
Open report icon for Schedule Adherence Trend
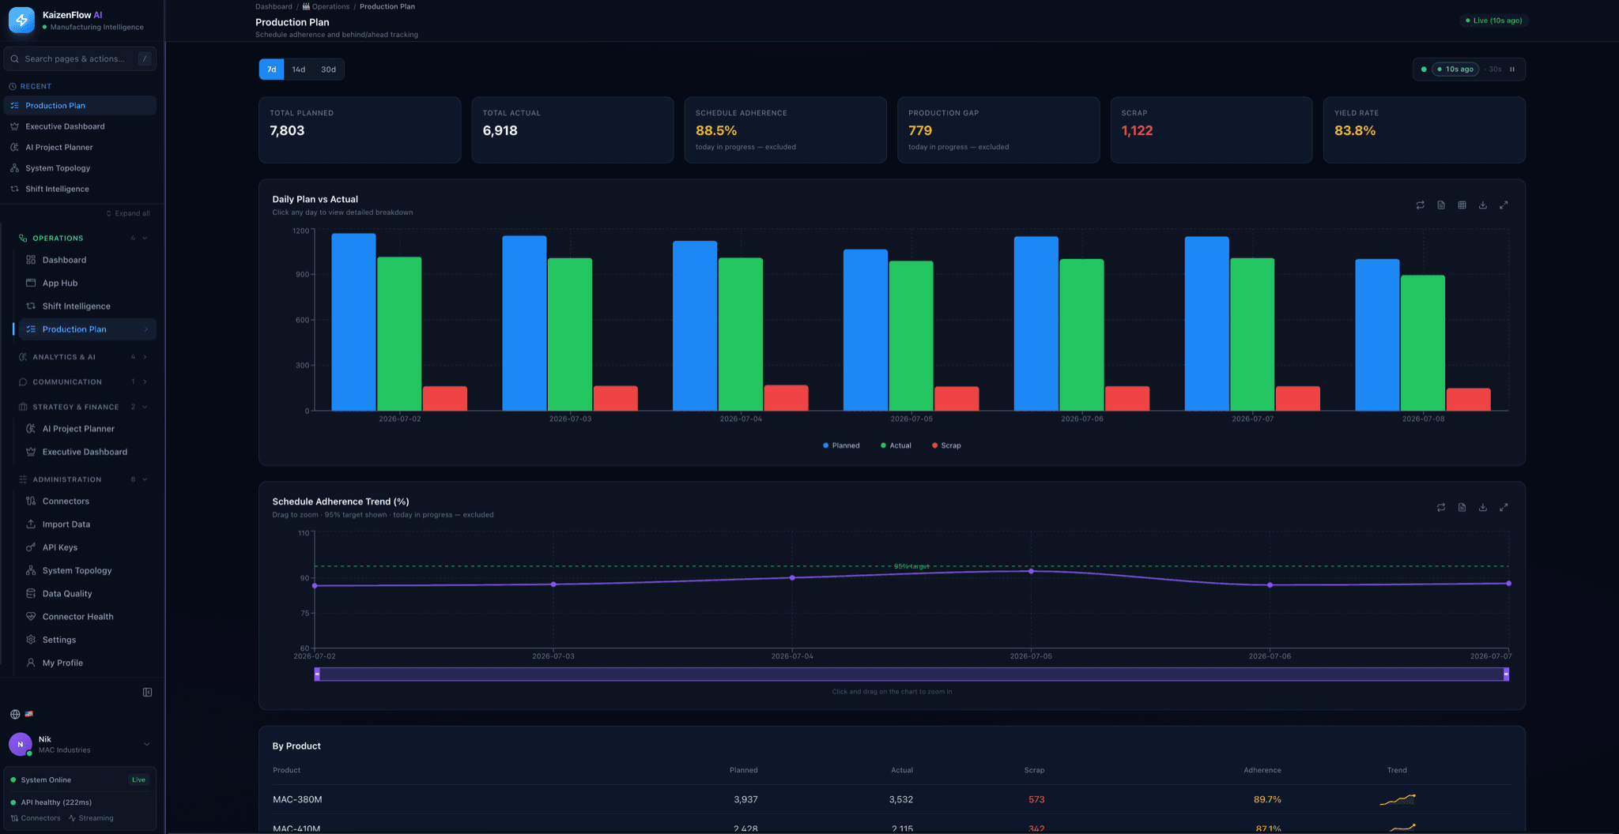1462,508
